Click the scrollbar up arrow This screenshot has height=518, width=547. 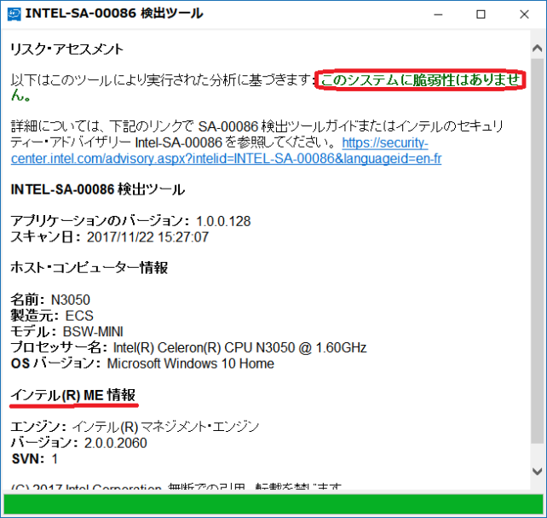[538, 48]
